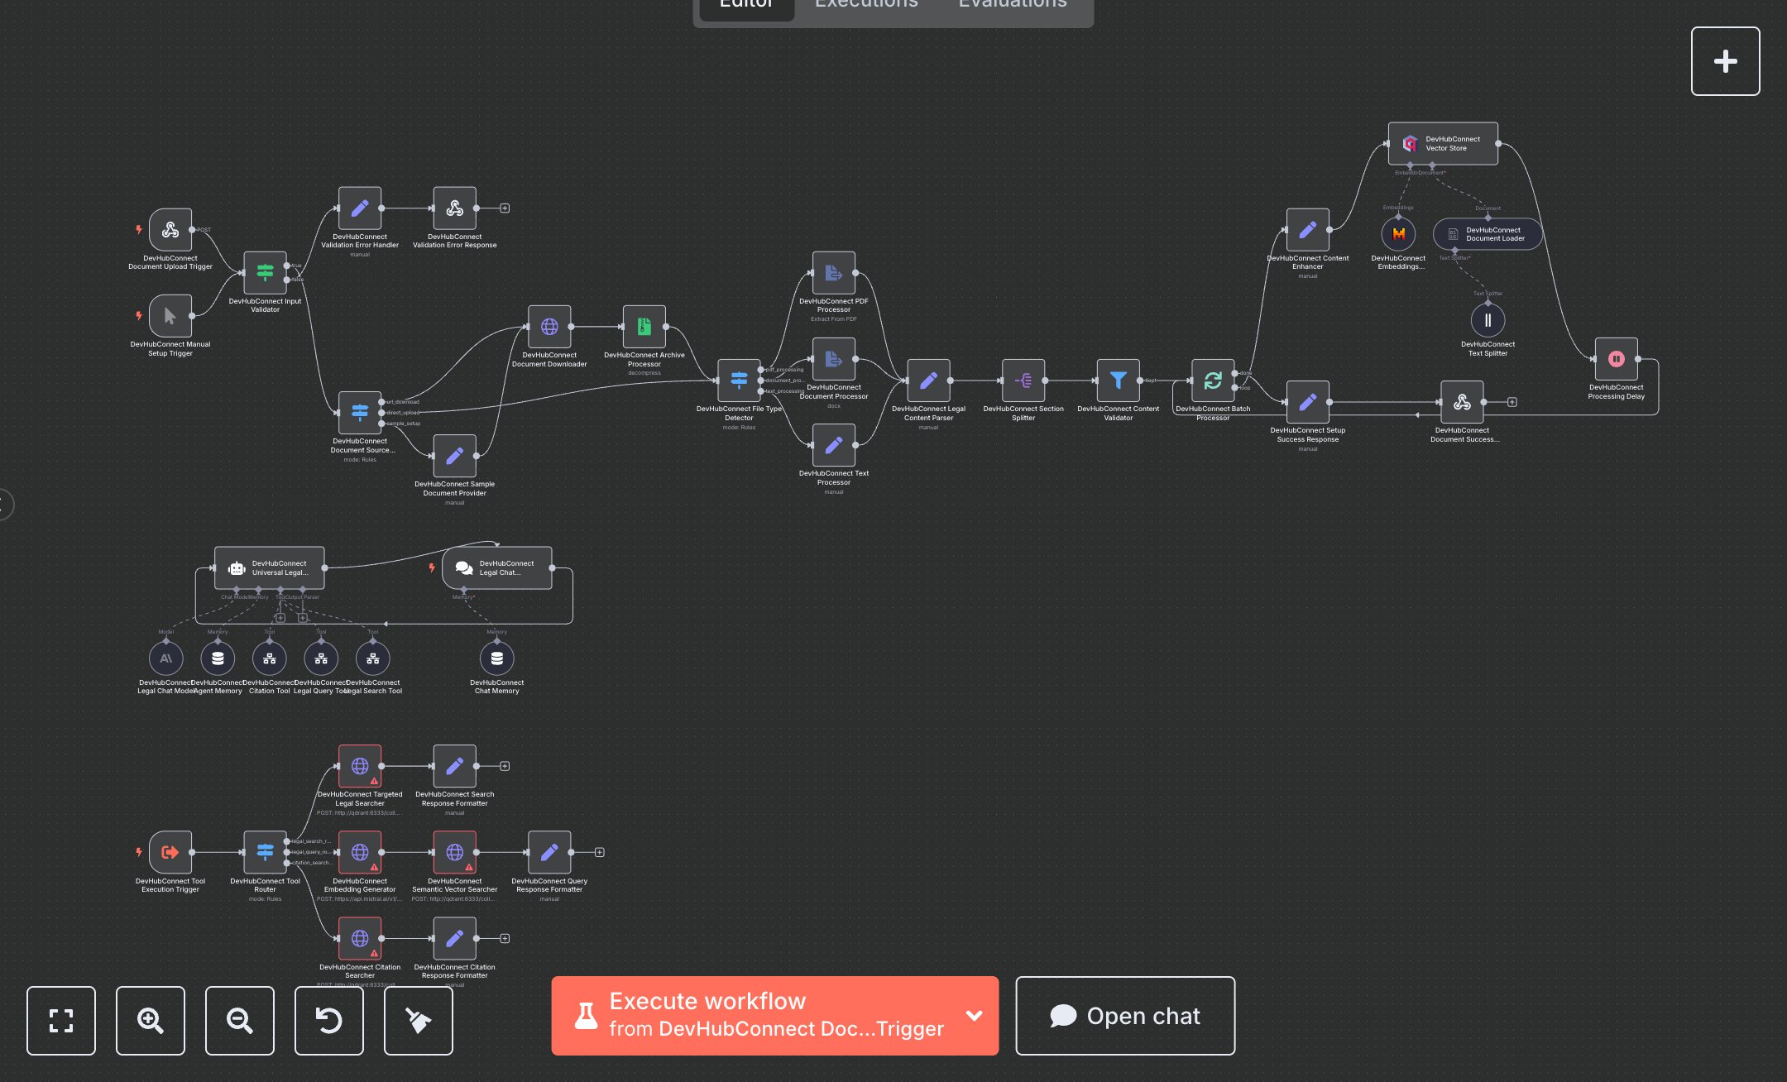The width and height of the screenshot is (1787, 1082).
Task: Click the zoom in magnifier button
Action: tap(151, 1020)
